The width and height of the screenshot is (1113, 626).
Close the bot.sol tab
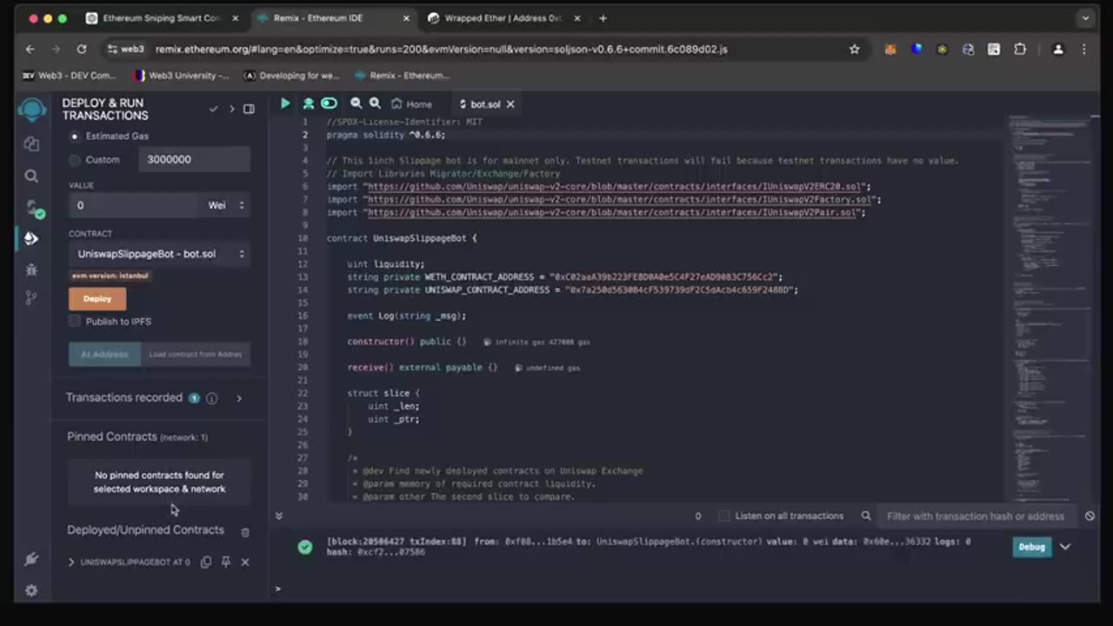tap(510, 104)
